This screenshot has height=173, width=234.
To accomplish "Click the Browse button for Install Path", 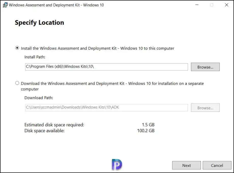I will pos(205,67).
